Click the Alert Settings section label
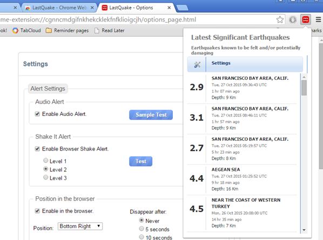Image resolution: width=323 pixels, height=240 pixels. coord(48,88)
